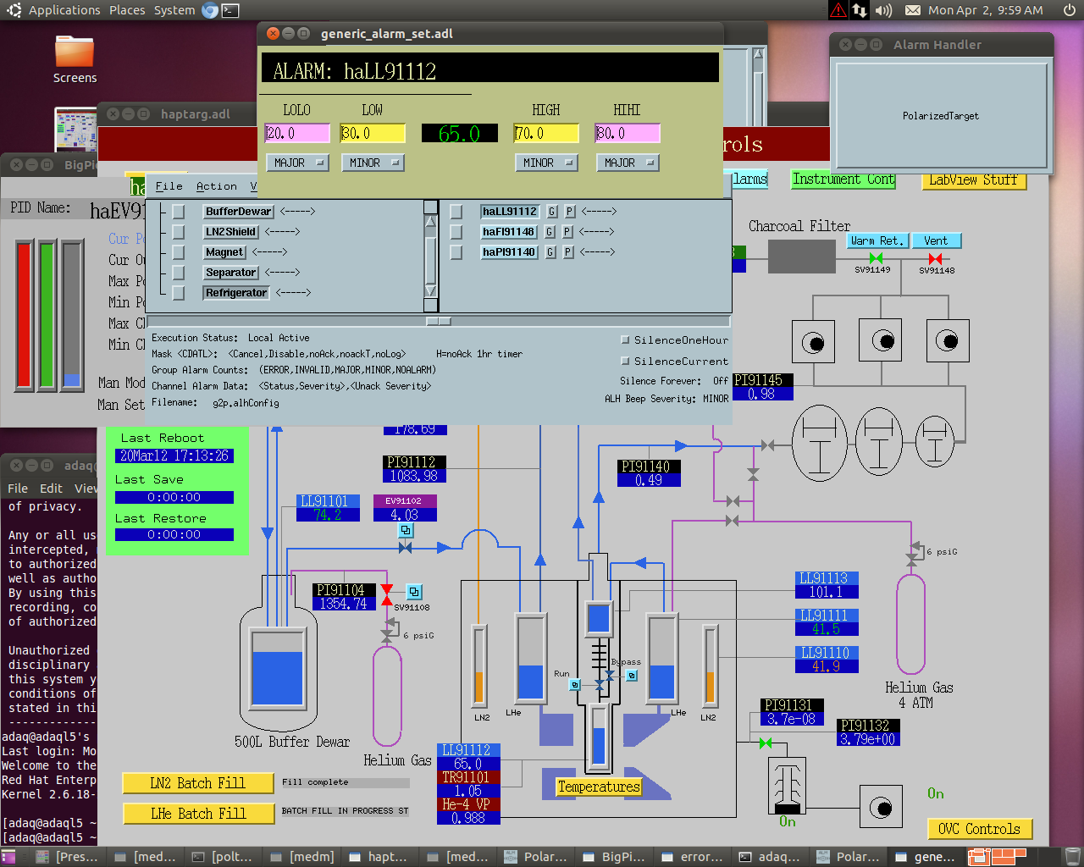
Task: Click the LOW limit field 30.0
Action: (373, 134)
